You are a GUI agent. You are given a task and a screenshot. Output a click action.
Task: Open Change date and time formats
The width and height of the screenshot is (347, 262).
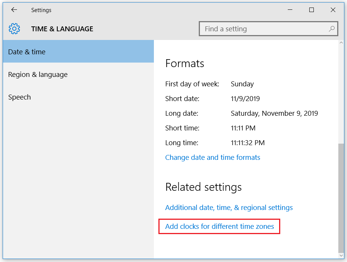[x=213, y=158]
